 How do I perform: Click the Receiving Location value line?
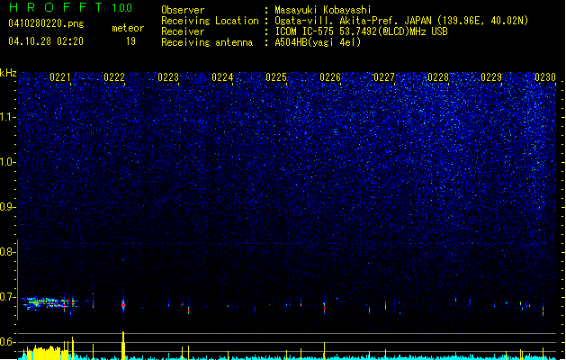click(x=401, y=21)
